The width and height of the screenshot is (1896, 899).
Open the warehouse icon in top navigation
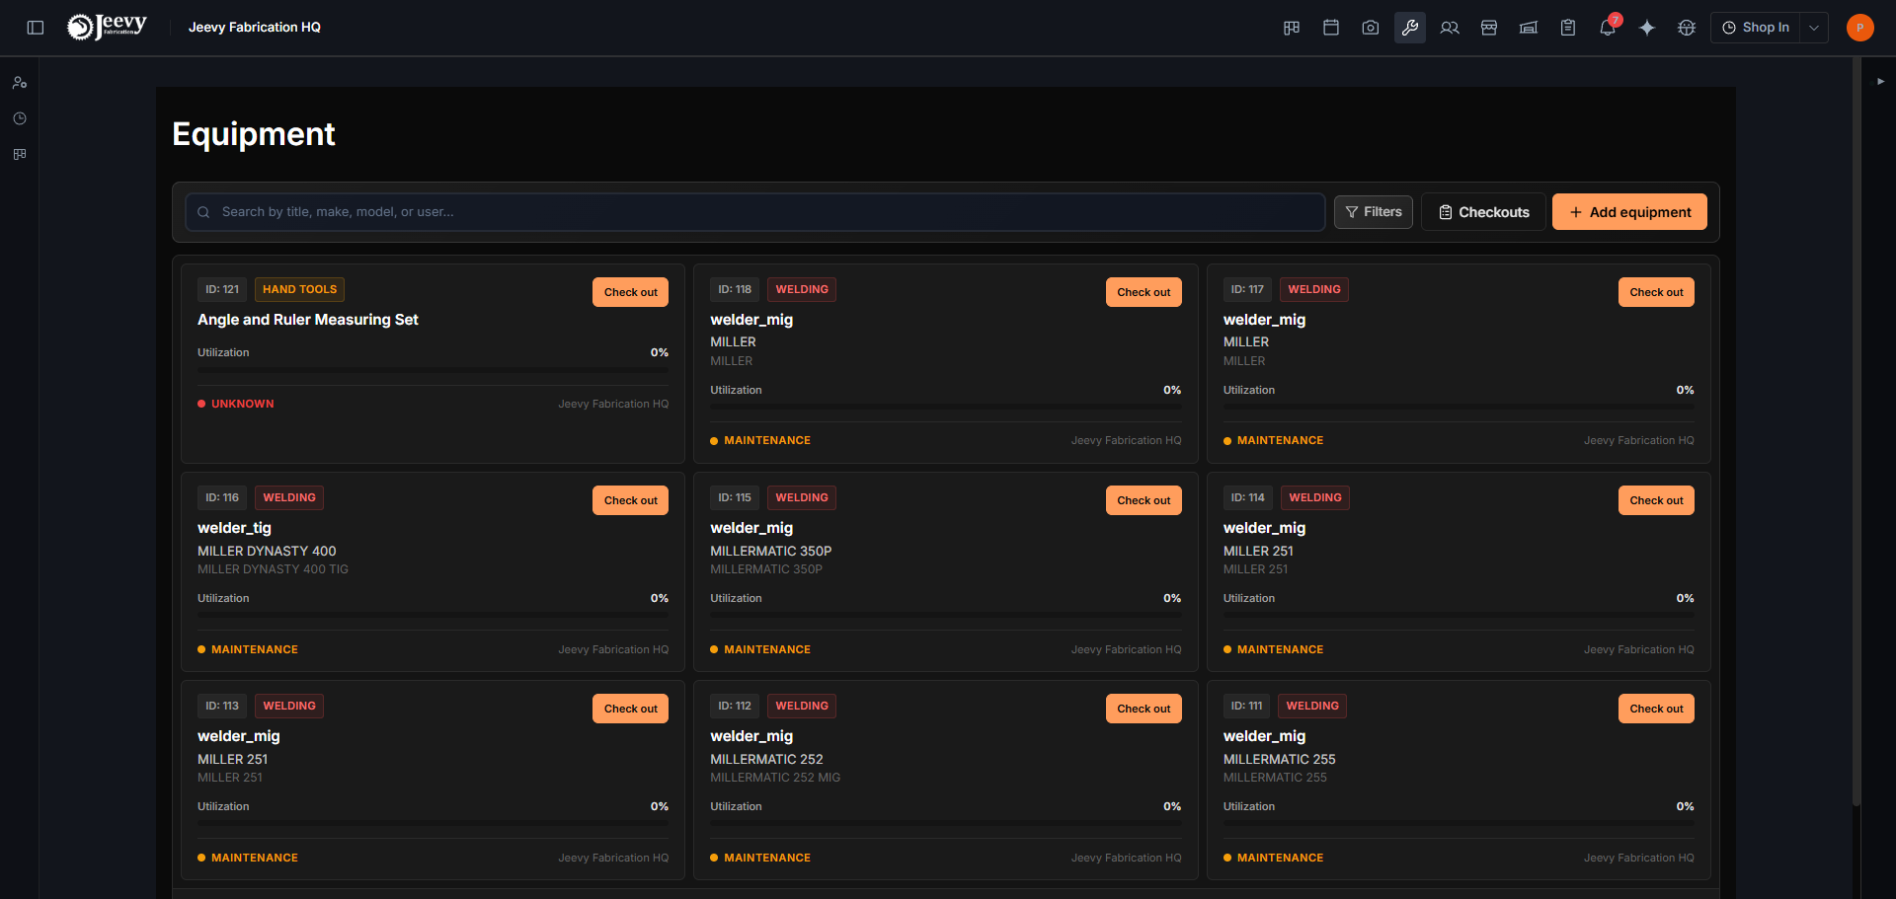click(1529, 28)
